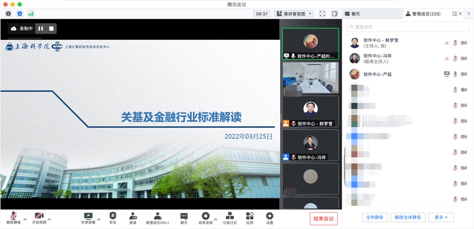Select the 软件中心-冯祥 video tile
Image resolution: width=474 pixels, height=229 pixels.
tap(310, 145)
